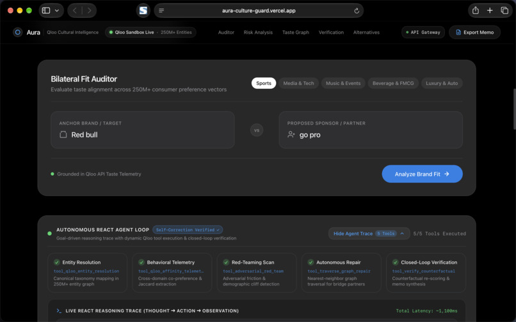Click check icon on Red-Teaming Scan card
516x322 pixels.
tap(226, 262)
